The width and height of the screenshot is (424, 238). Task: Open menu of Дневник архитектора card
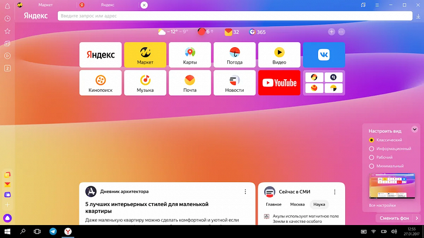245,191
